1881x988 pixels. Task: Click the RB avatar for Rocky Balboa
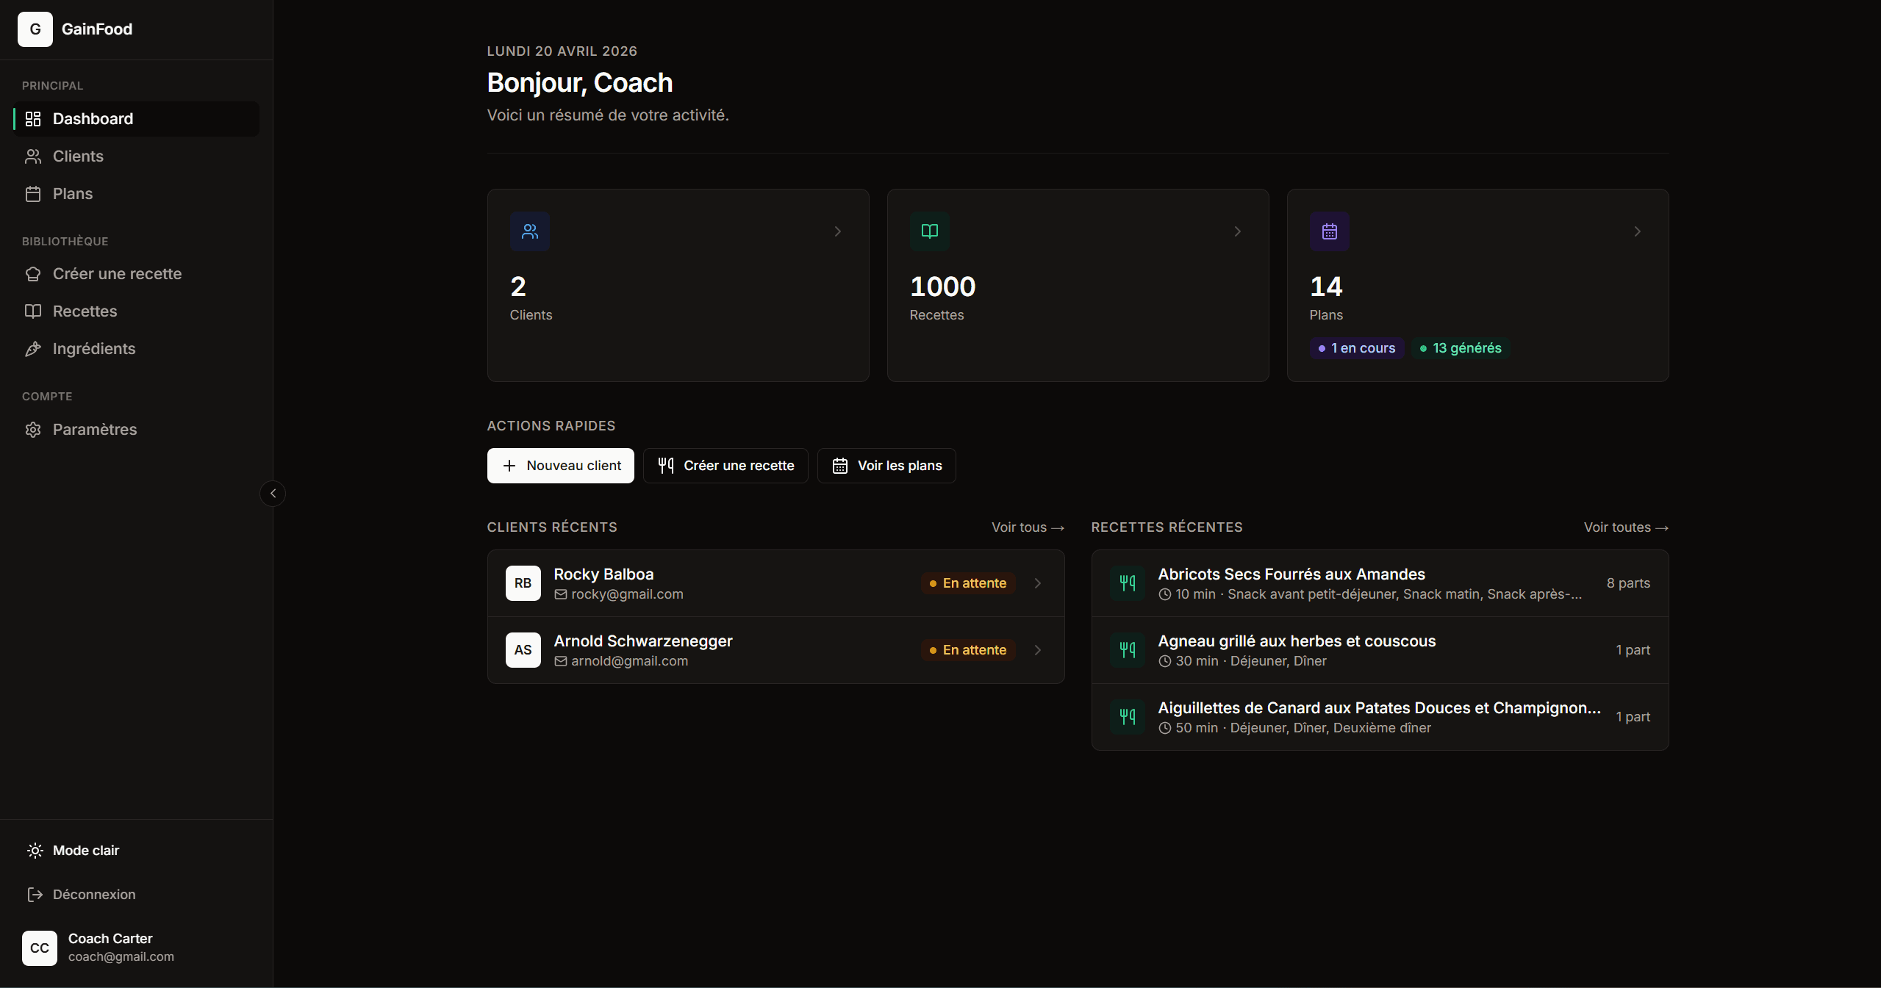tap(523, 583)
